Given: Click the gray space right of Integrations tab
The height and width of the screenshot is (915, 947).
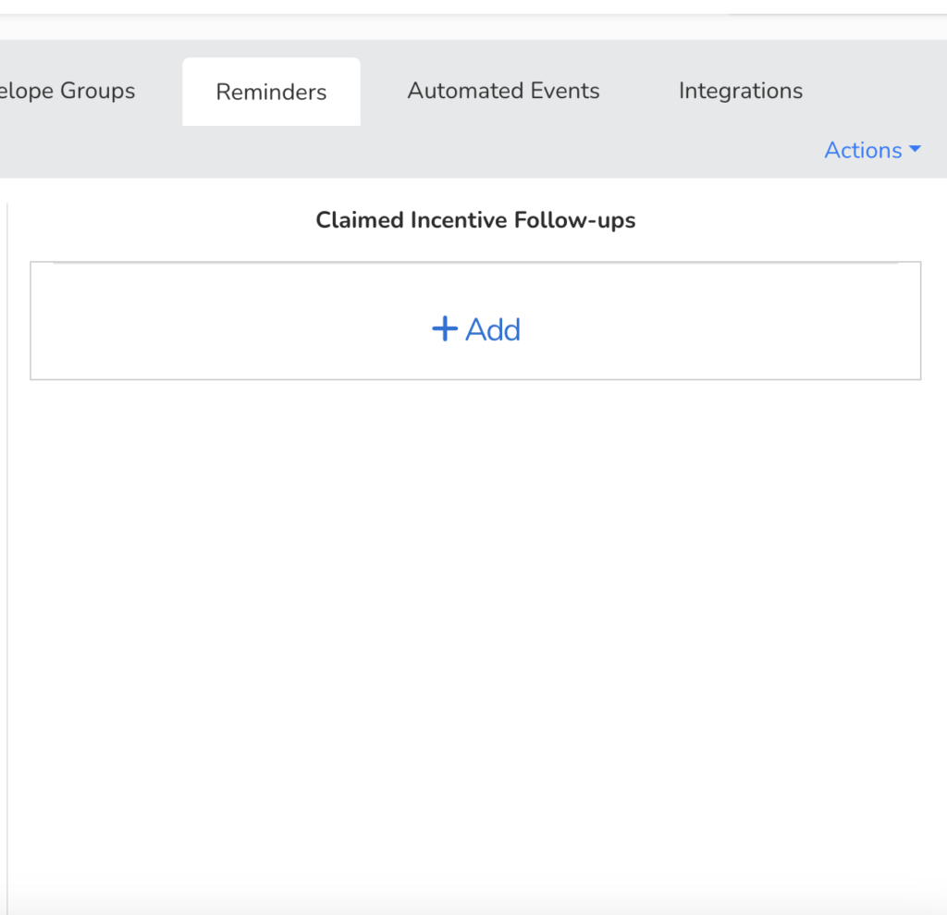Looking at the screenshot, I should coord(879,91).
